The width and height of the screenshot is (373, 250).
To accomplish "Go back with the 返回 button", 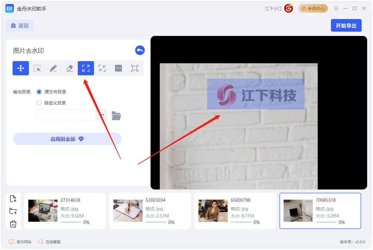I will point(20,25).
